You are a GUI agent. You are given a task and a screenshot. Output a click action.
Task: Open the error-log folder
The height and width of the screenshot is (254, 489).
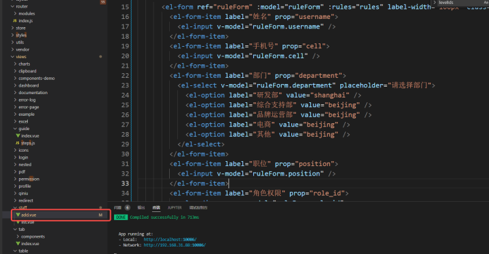(27, 100)
